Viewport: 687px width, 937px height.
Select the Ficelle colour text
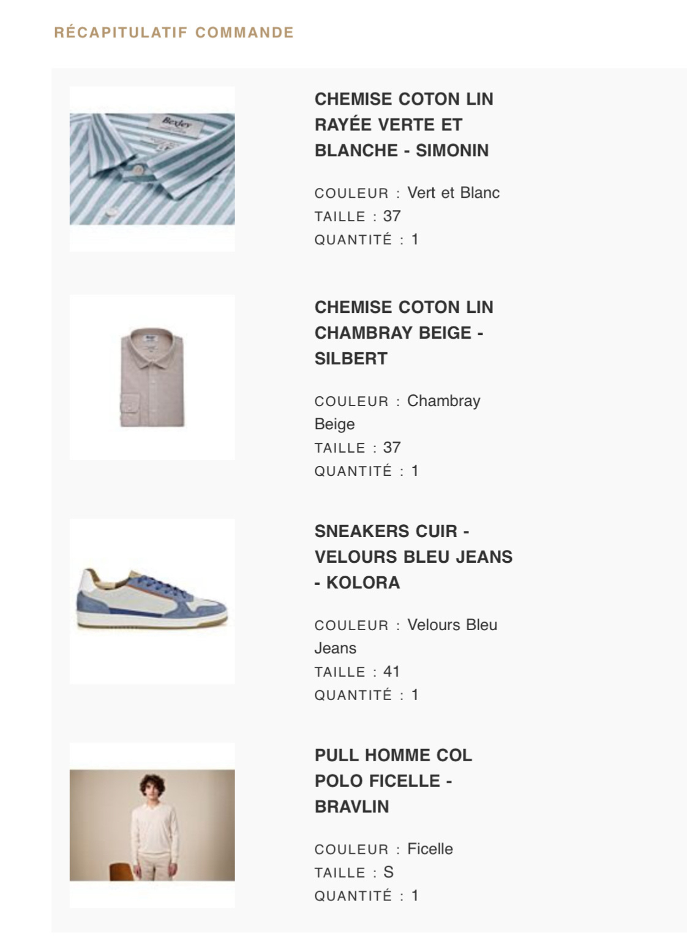click(430, 849)
